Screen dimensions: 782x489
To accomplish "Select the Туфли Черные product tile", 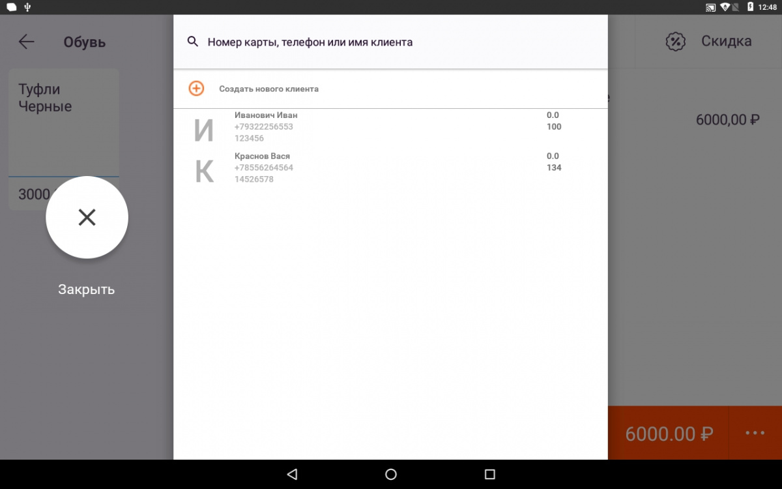I will point(64,140).
